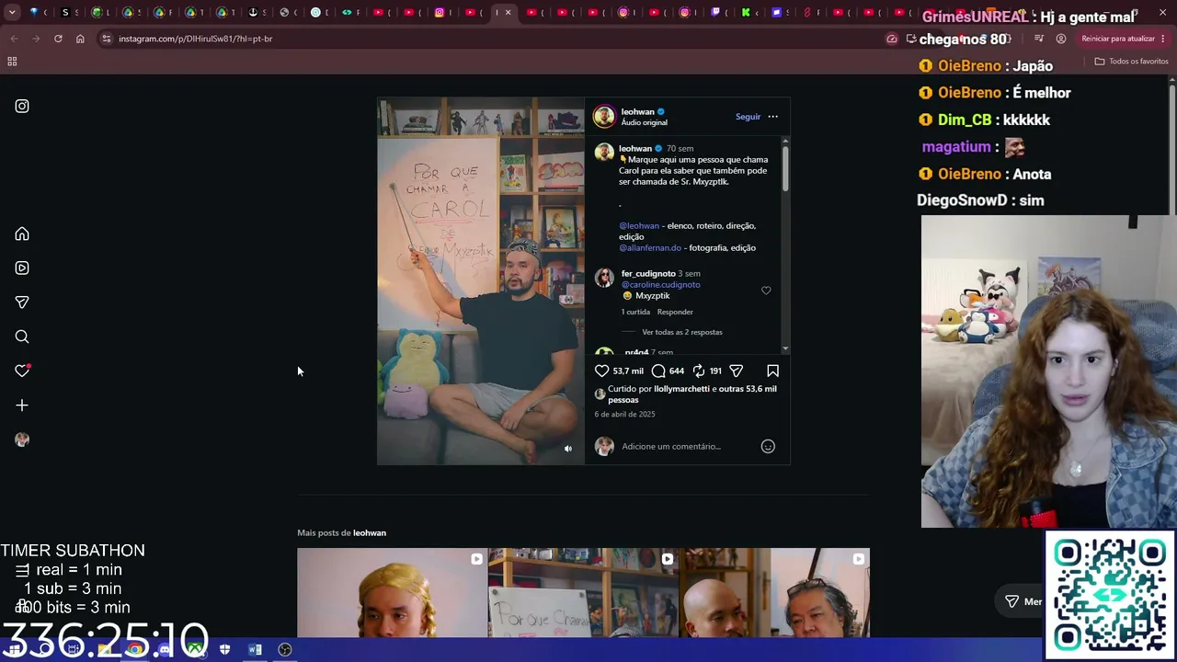Open the Áudio original link
This screenshot has height=662, width=1177.
[644, 123]
